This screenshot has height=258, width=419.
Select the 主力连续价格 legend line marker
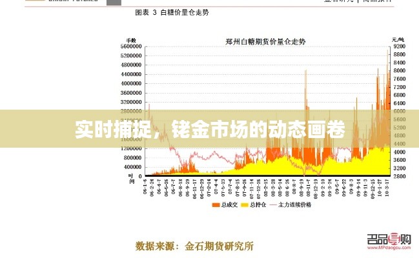274,205
